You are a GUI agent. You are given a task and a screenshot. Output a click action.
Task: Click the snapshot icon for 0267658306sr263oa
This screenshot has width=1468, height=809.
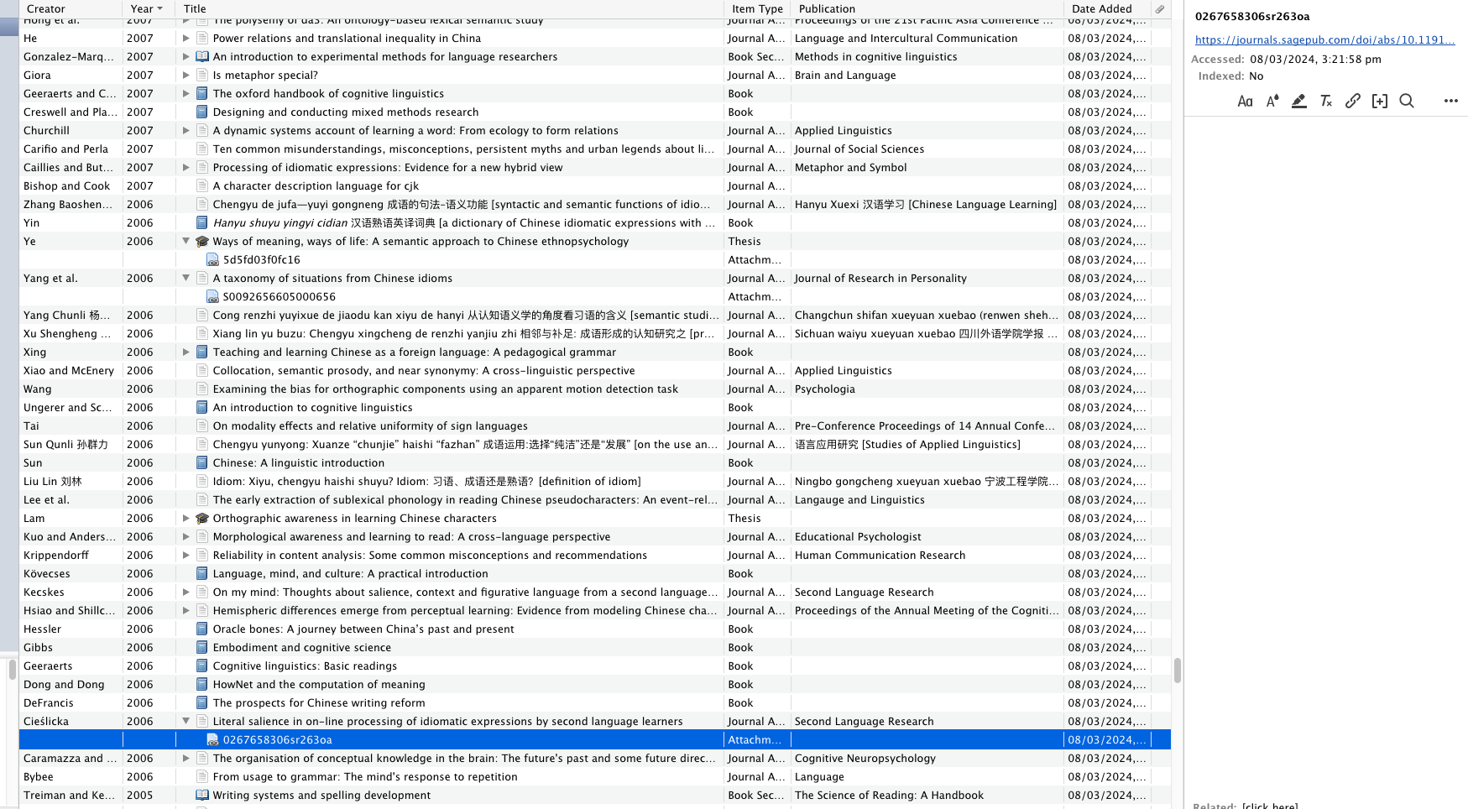click(212, 740)
